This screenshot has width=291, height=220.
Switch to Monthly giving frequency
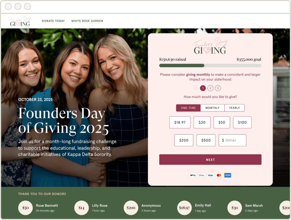click(x=212, y=108)
